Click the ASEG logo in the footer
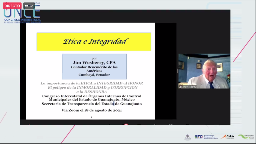The image size is (256, 144). click(x=227, y=137)
